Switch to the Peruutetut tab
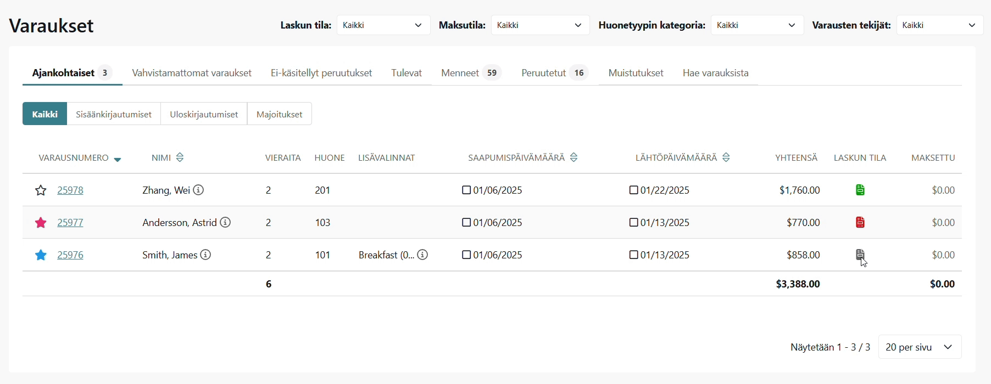Screen dimensions: 991x384 pyautogui.click(x=554, y=73)
